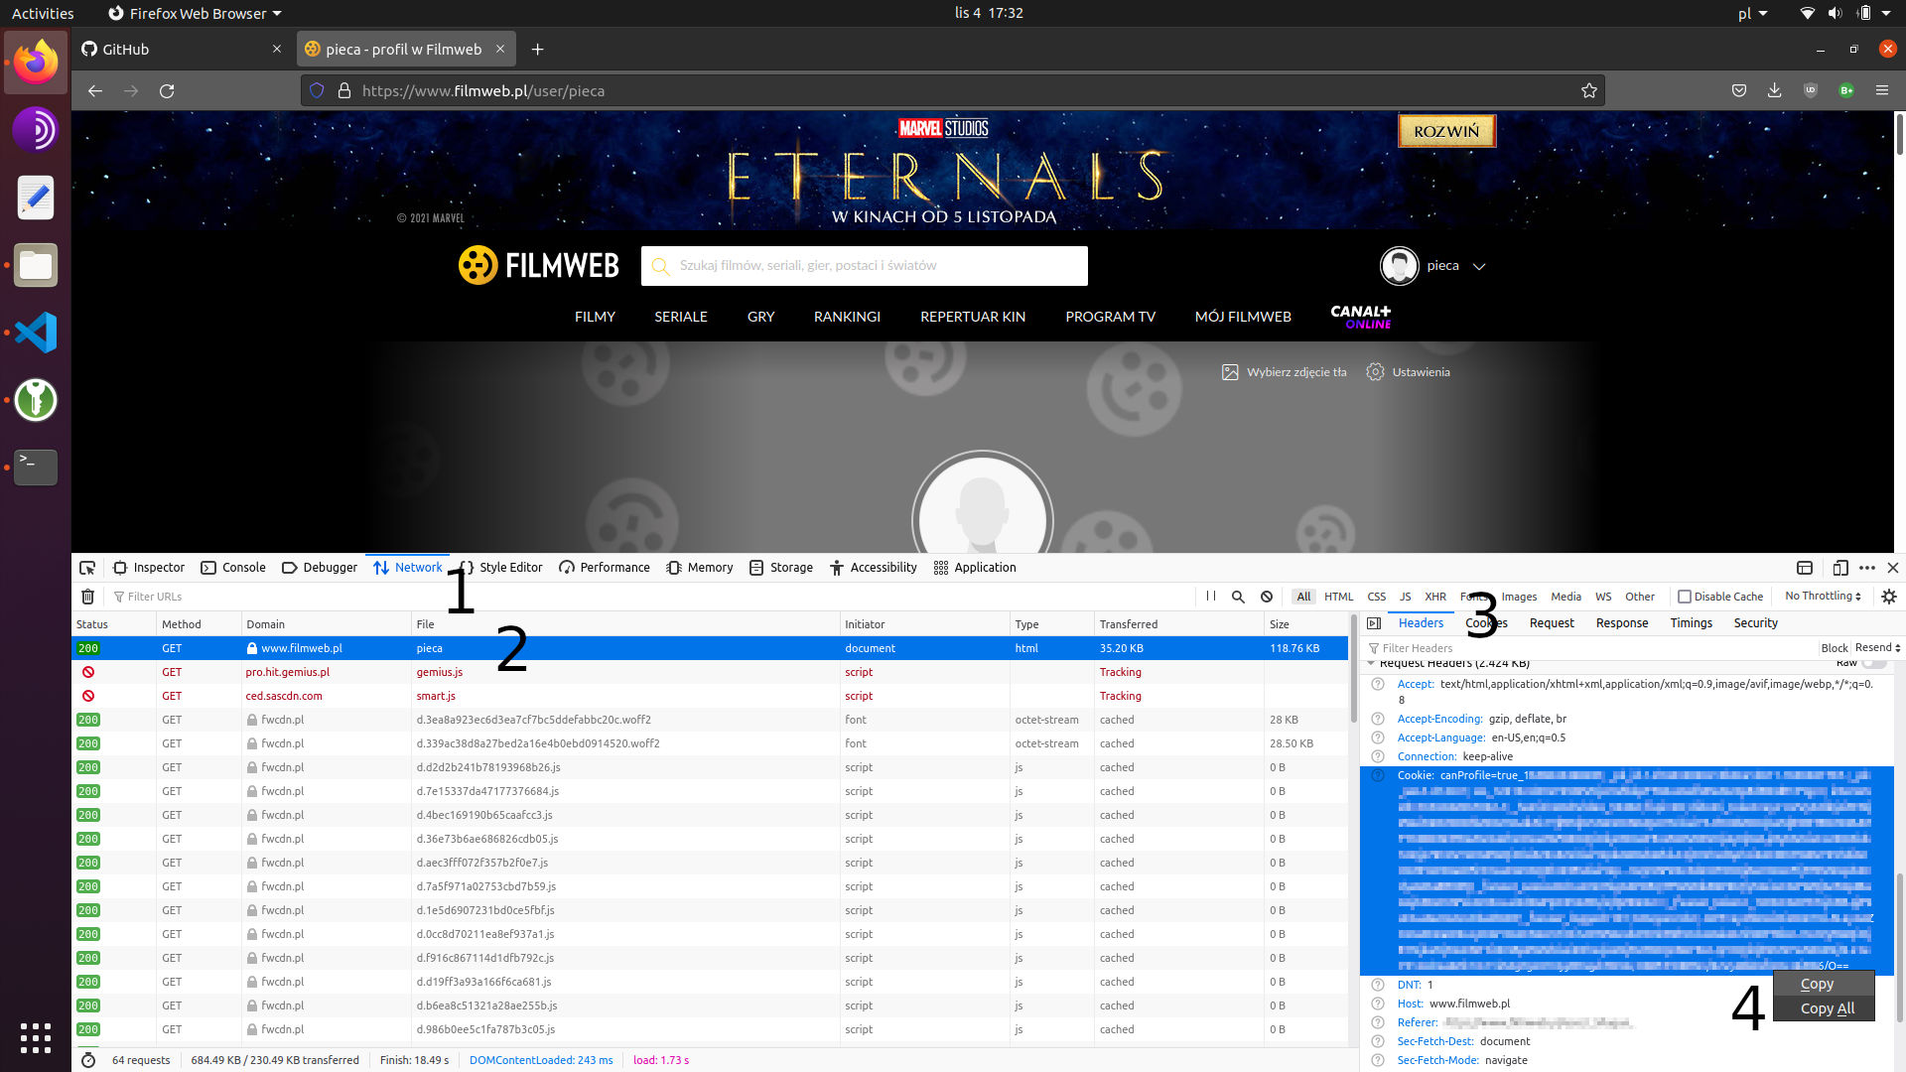Expand the pieca user menu chevron

click(x=1479, y=266)
